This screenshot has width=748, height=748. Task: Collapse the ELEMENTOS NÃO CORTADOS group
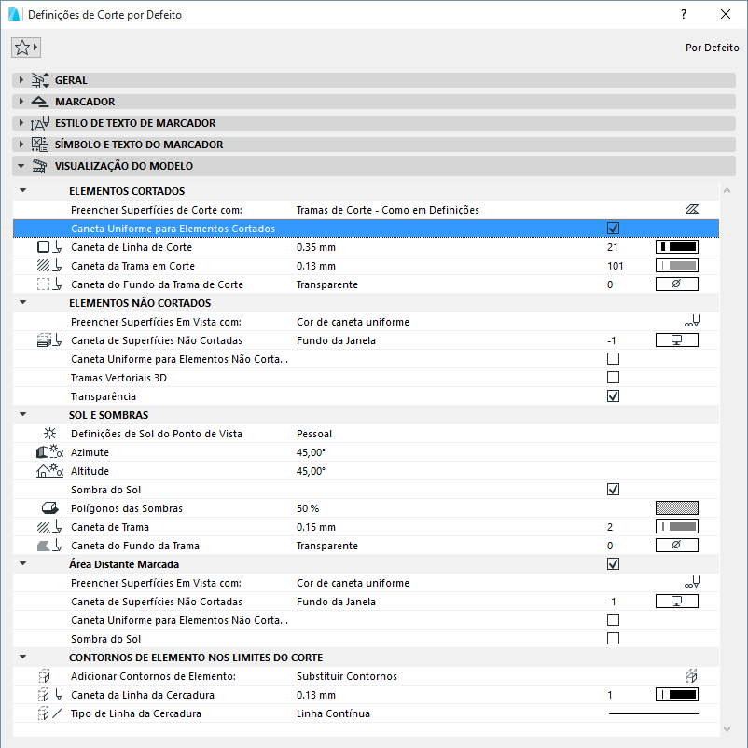[x=23, y=302]
